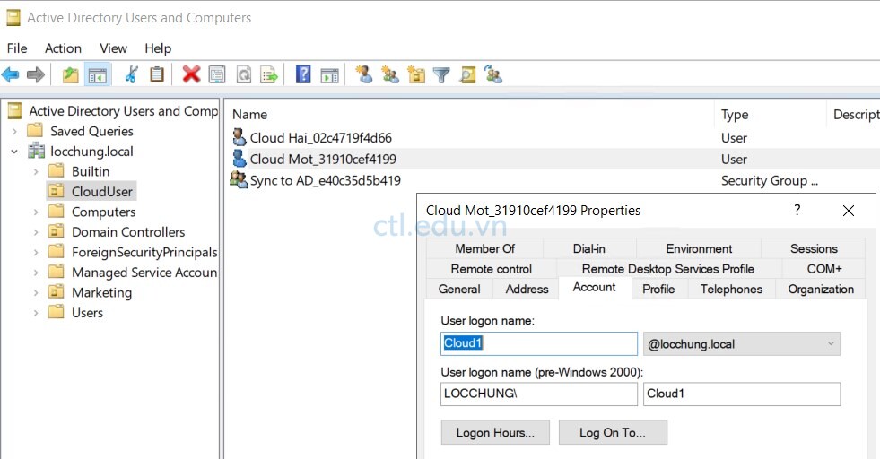Expand the Saved Queries node
This screenshot has width=880, height=459.
(14, 131)
